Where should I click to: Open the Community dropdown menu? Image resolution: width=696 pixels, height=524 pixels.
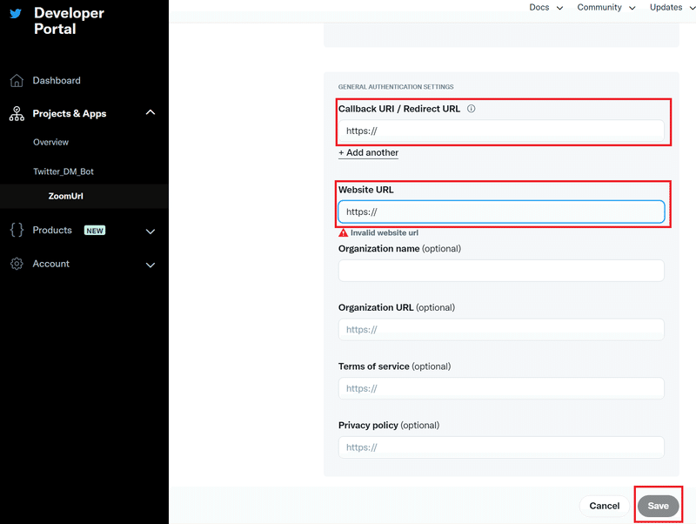[x=606, y=7]
